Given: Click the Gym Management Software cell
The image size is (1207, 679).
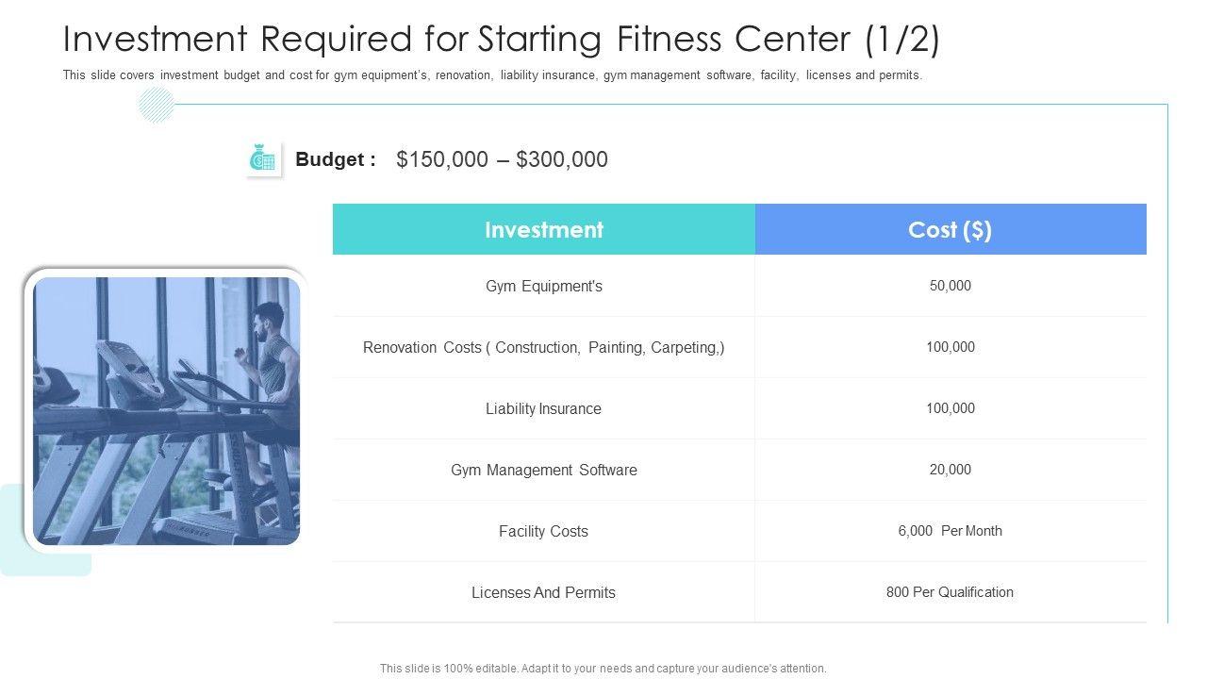Looking at the screenshot, I should point(544,470).
